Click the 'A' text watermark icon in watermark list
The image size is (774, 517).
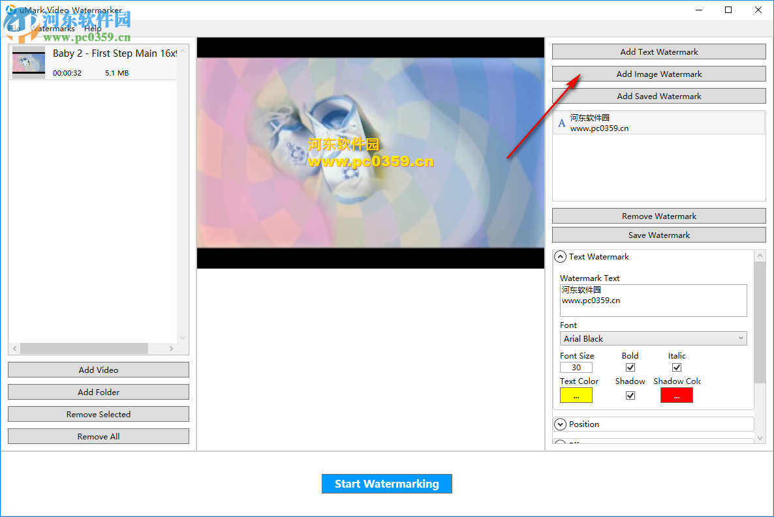562,123
